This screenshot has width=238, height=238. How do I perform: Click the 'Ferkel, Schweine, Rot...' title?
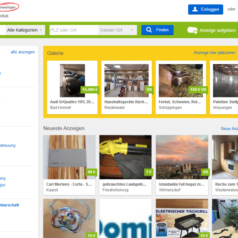(180, 102)
